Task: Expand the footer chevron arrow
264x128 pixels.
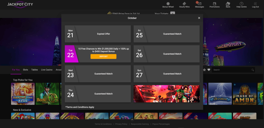Action: tap(132, 120)
